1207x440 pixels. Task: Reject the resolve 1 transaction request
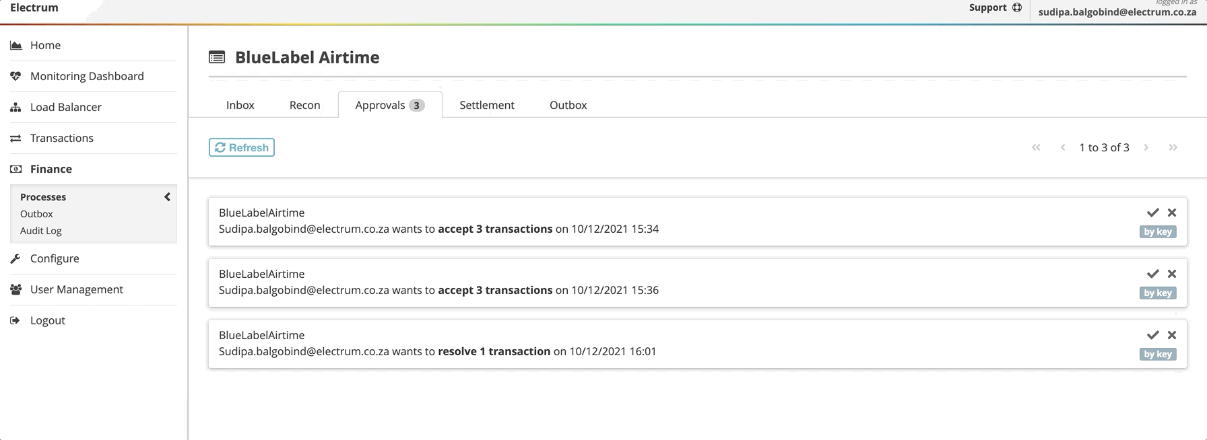[x=1172, y=335]
